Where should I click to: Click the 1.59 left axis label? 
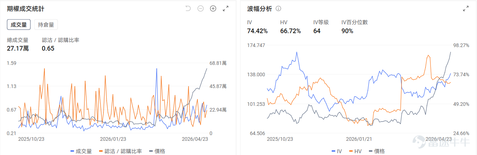tap(12, 63)
